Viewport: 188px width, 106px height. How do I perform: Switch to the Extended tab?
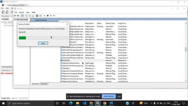(x=35, y=84)
